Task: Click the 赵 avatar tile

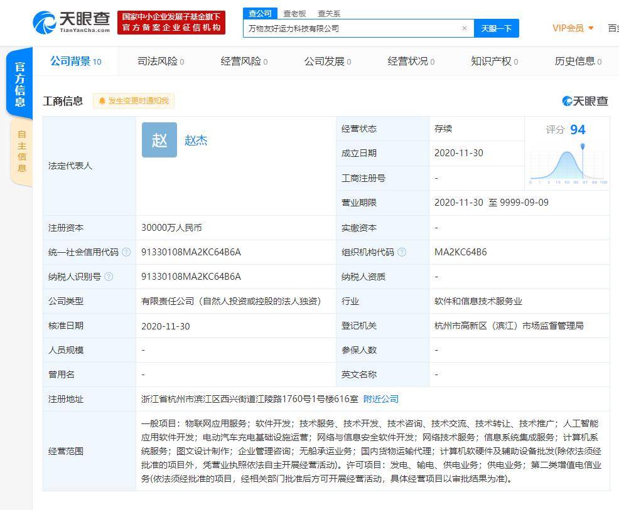Action: tap(159, 140)
